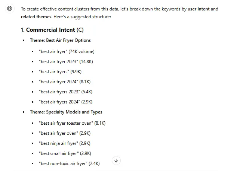Select the "best air fryer 2024" (8.1K) line
Image resolution: width=243 pixels, height=171 pixels.
pos(64,82)
